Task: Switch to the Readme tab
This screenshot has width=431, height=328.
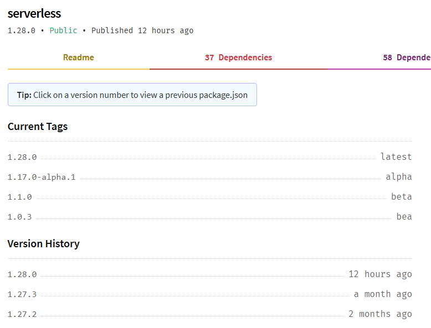Action: 78,58
